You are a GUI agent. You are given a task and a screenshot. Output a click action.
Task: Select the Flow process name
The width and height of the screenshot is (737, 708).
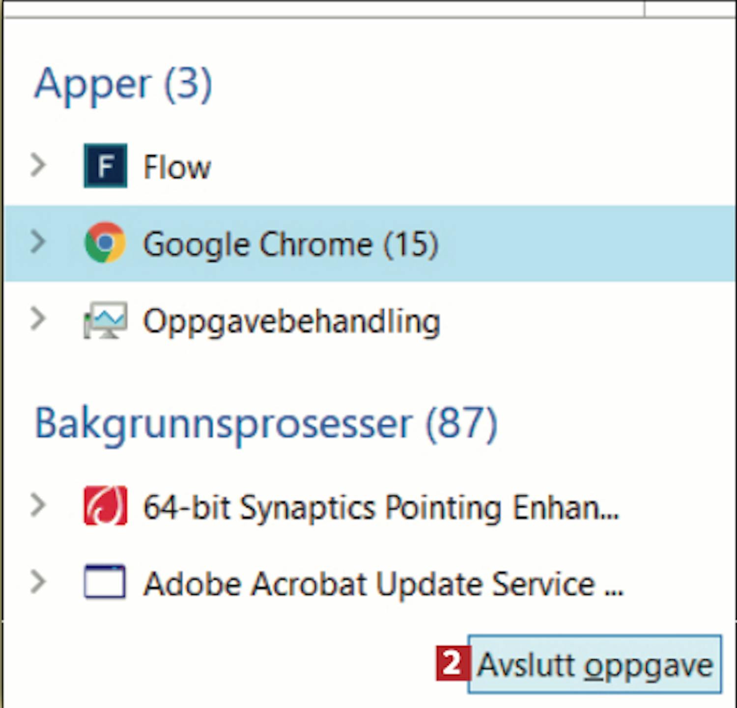(177, 167)
